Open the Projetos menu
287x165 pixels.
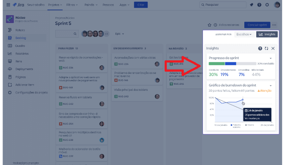pos(55,5)
